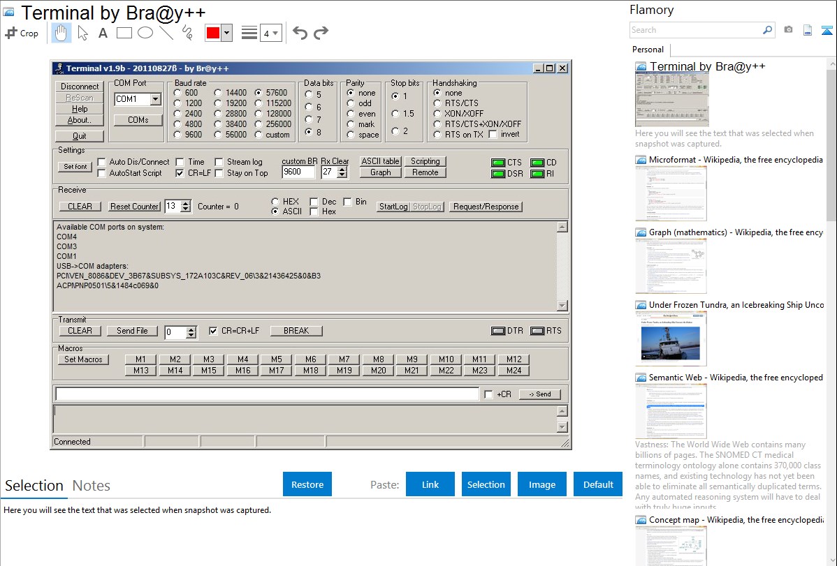
Task: Click the Rx Clear stepper arrows
Action: (x=342, y=172)
